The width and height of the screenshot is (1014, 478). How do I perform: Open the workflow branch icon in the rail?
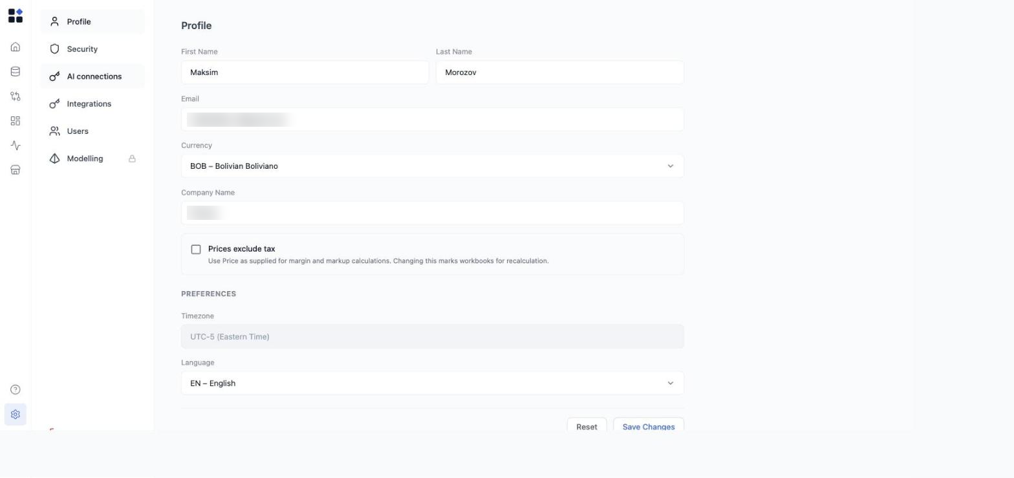[x=16, y=96]
